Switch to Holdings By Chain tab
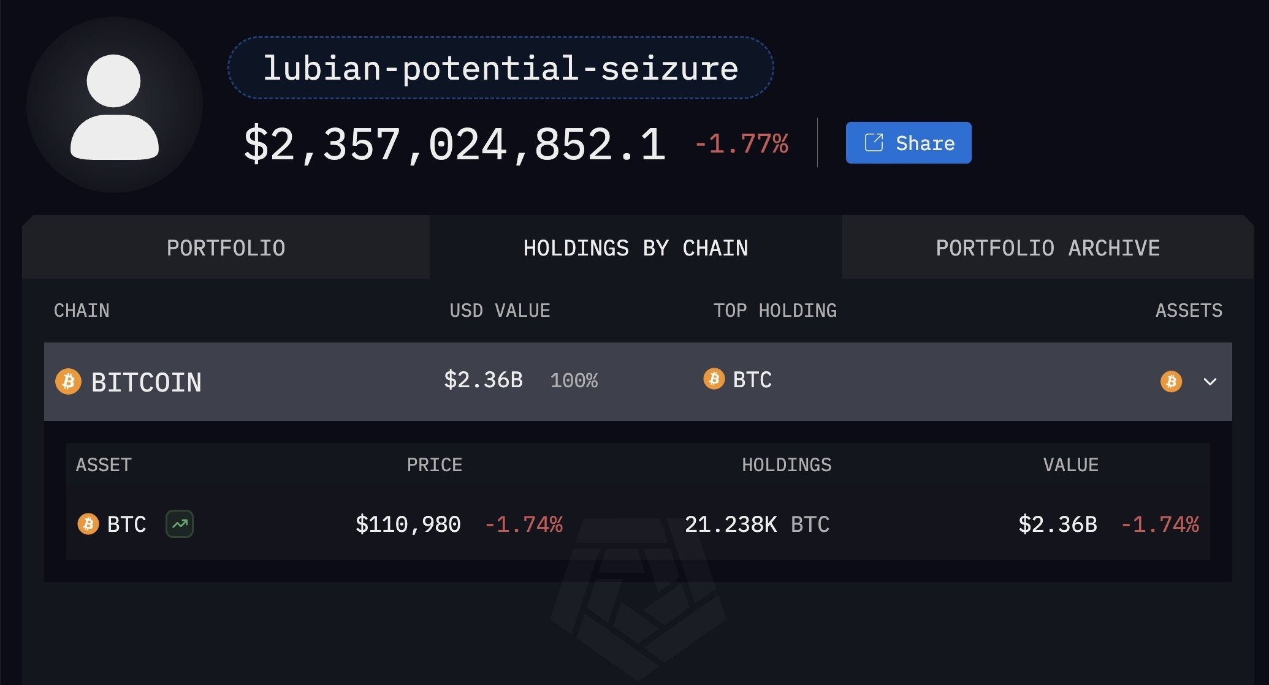Screen dimensions: 1269x685 pyautogui.click(x=635, y=248)
